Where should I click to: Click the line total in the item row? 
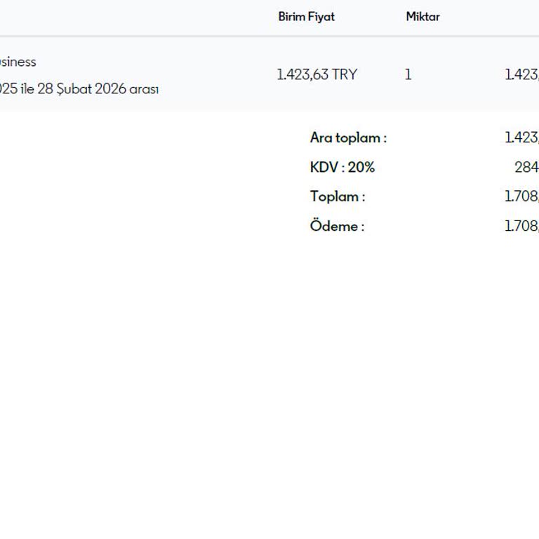click(x=522, y=74)
